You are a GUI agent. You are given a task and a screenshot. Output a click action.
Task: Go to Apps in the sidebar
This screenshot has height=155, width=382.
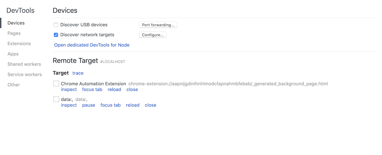pos(13,54)
